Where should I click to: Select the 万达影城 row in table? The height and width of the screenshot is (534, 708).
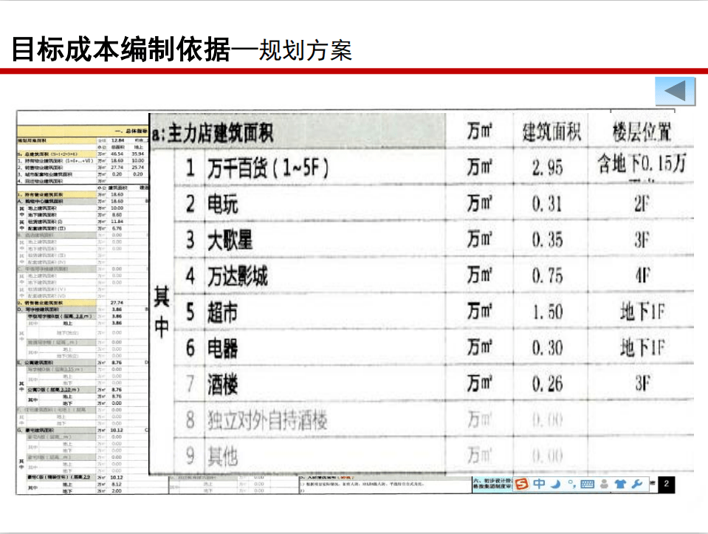[237, 277]
